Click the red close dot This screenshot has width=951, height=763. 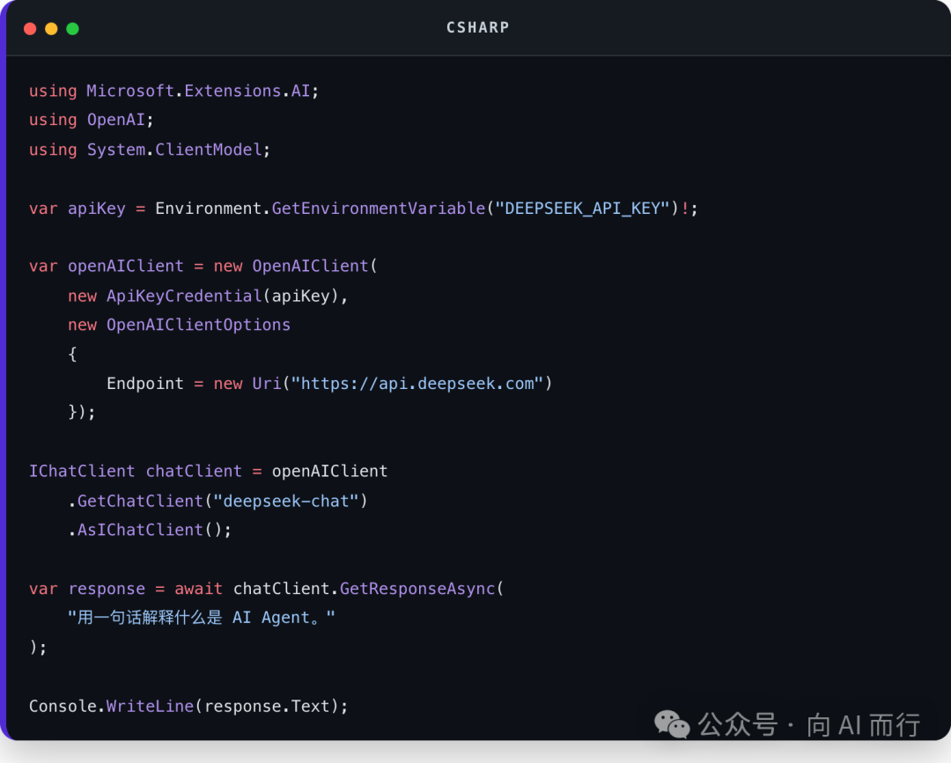tap(30, 28)
